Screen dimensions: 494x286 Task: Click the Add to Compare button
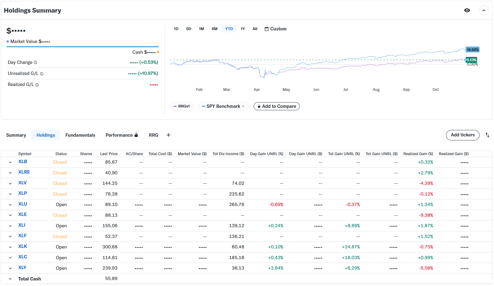pyautogui.click(x=276, y=106)
